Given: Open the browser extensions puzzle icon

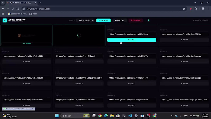Looking at the screenshot, I should click(196, 9).
